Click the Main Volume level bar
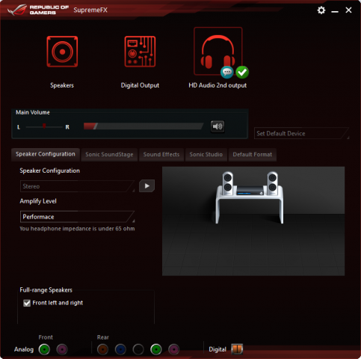This screenshot has width=361, height=359. (144, 126)
